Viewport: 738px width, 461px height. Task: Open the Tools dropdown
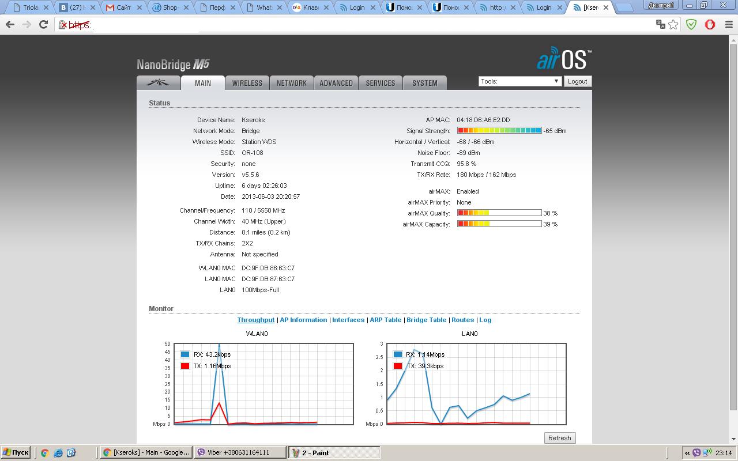(x=519, y=81)
